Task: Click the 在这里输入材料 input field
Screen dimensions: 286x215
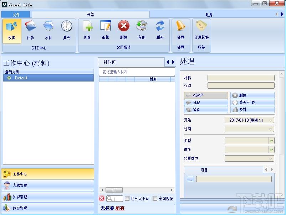Action: (137, 72)
